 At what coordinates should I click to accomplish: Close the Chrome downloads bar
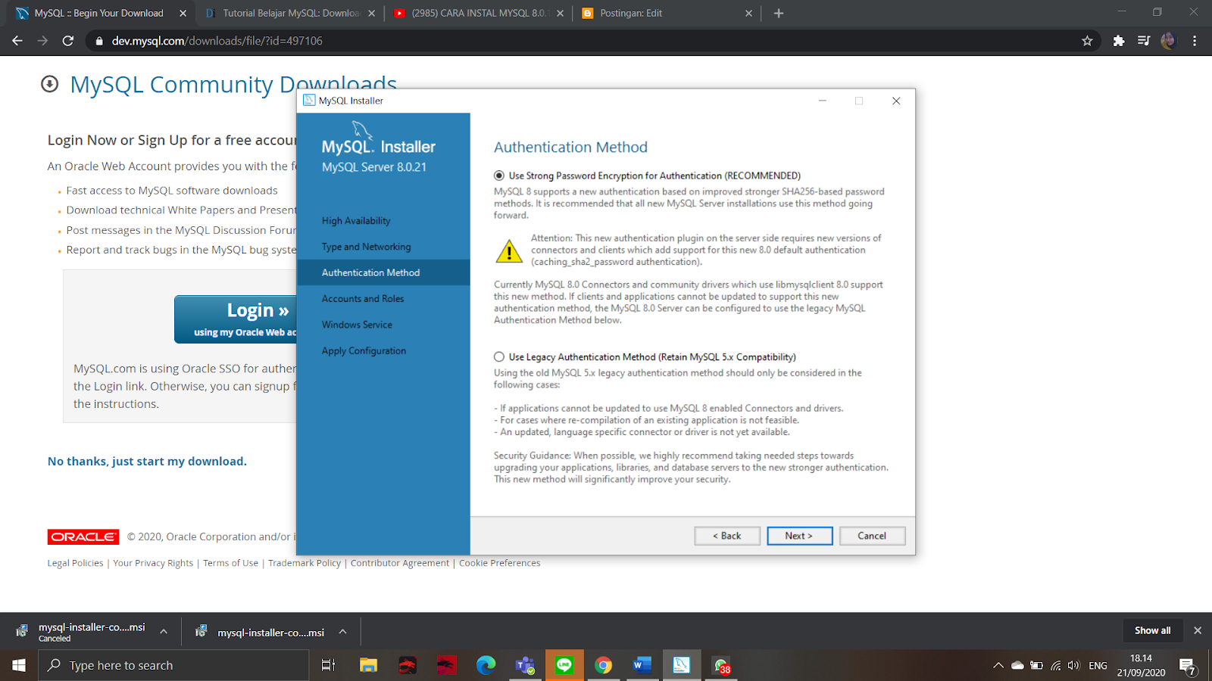[x=1198, y=630]
